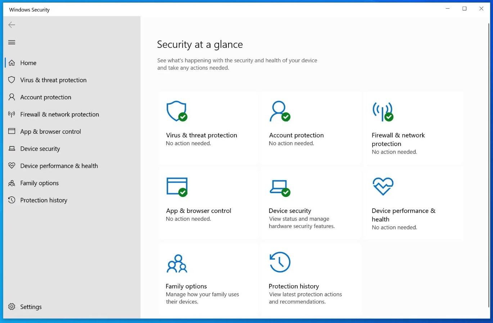Open the large heart performance icon

[383, 186]
